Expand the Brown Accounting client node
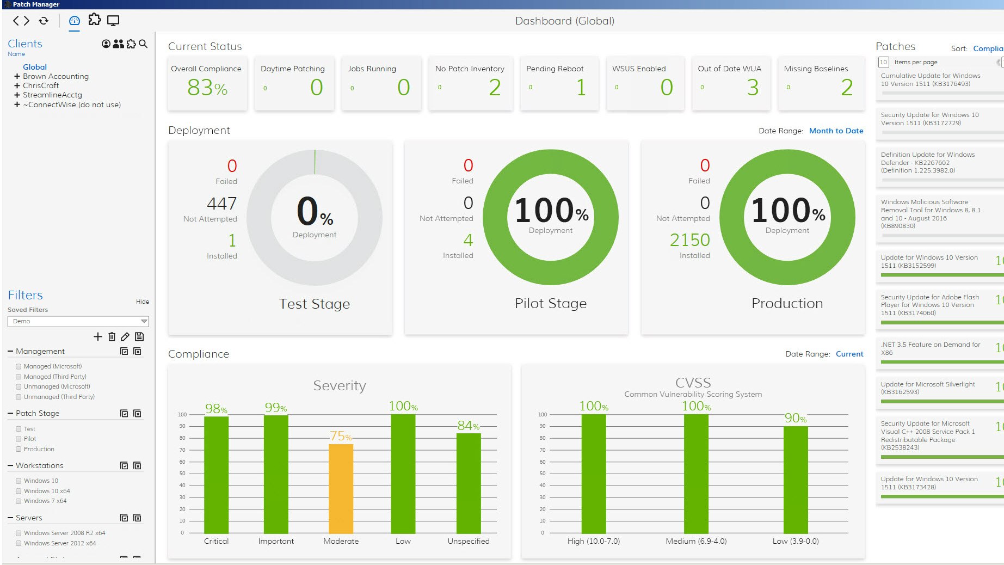This screenshot has height=565, width=1004. pyautogui.click(x=17, y=76)
